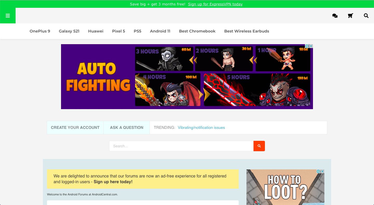Open the Auto Fighting ad info icon
Screen dimensions: 374x205
pyautogui.click(x=307, y=46)
